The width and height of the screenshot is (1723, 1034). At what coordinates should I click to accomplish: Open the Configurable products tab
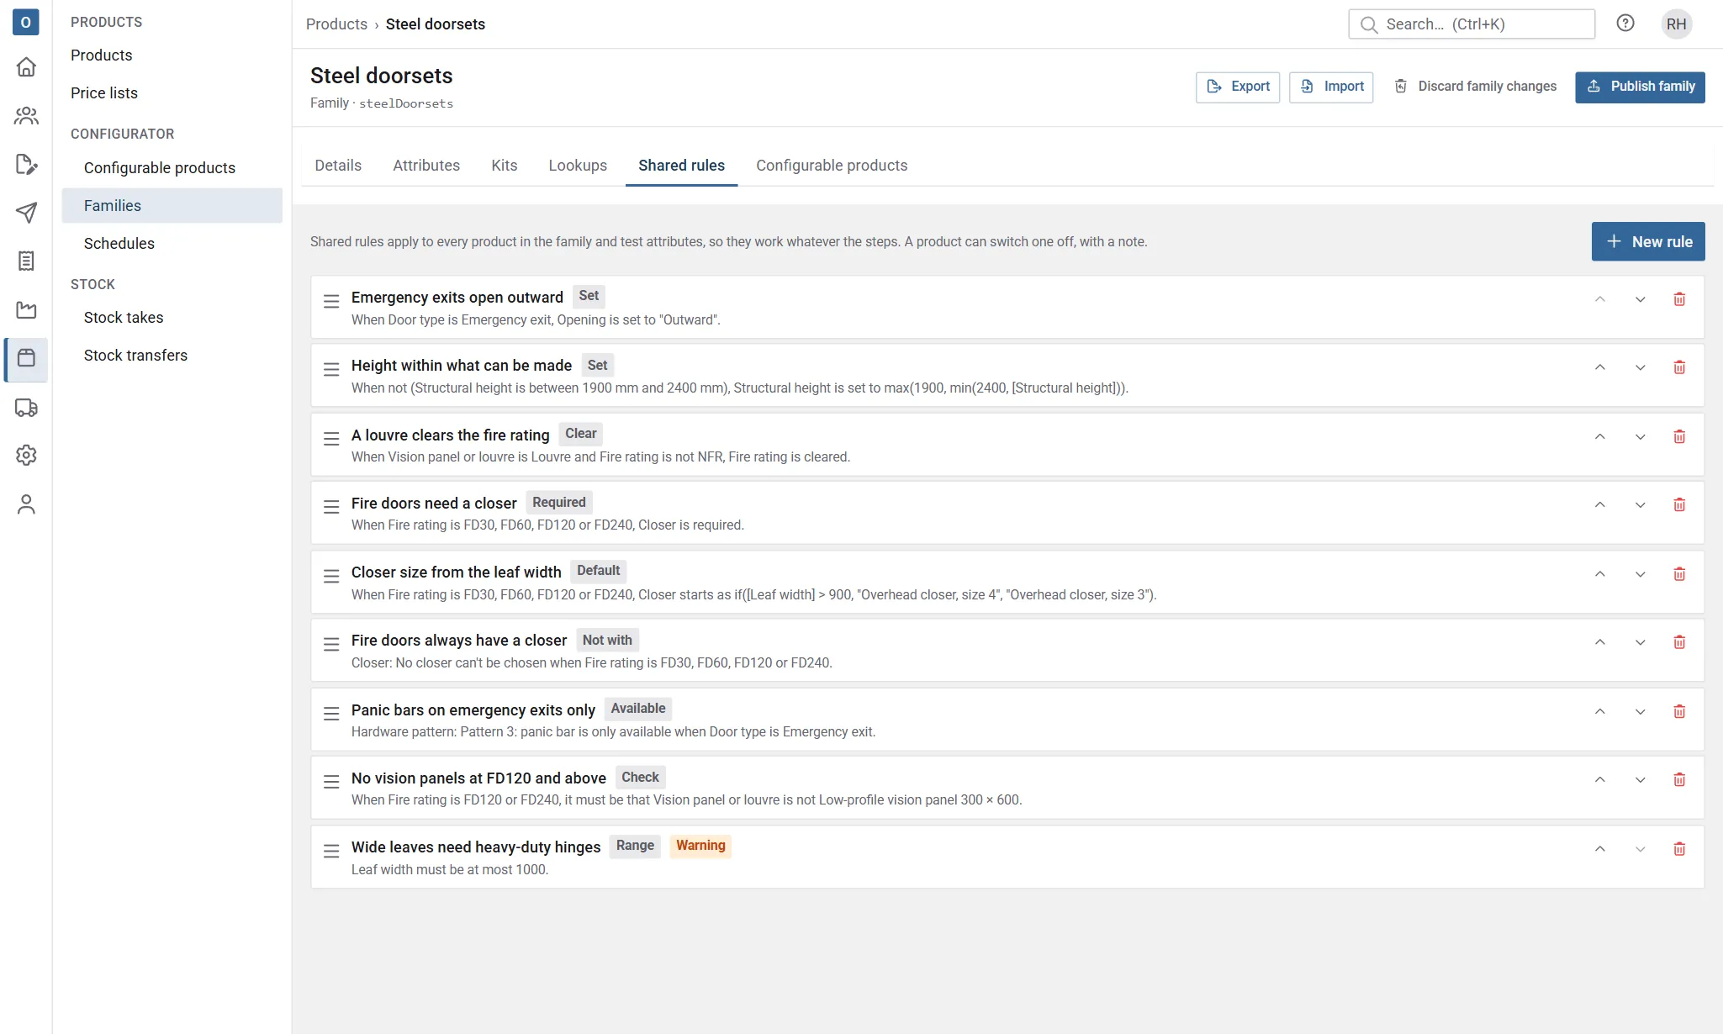(832, 166)
